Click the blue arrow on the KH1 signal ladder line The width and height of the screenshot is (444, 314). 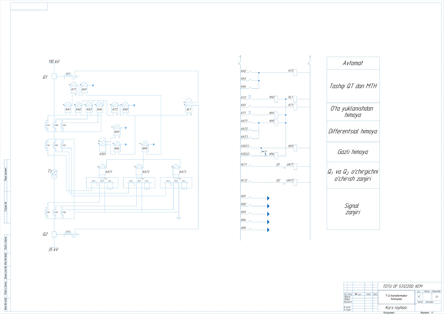(x=268, y=198)
